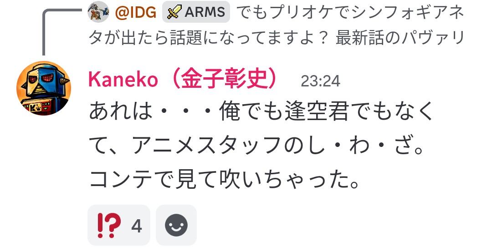Click the small IDG avatar in reply preview
The height and width of the screenshot is (252, 492).
pyautogui.click(x=98, y=12)
